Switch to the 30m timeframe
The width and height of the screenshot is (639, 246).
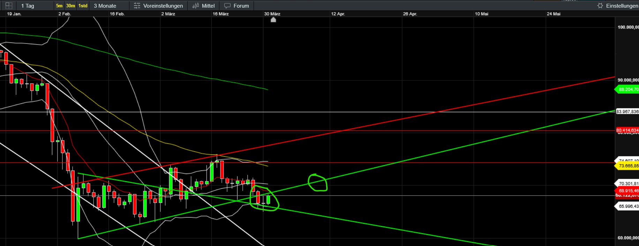click(70, 6)
